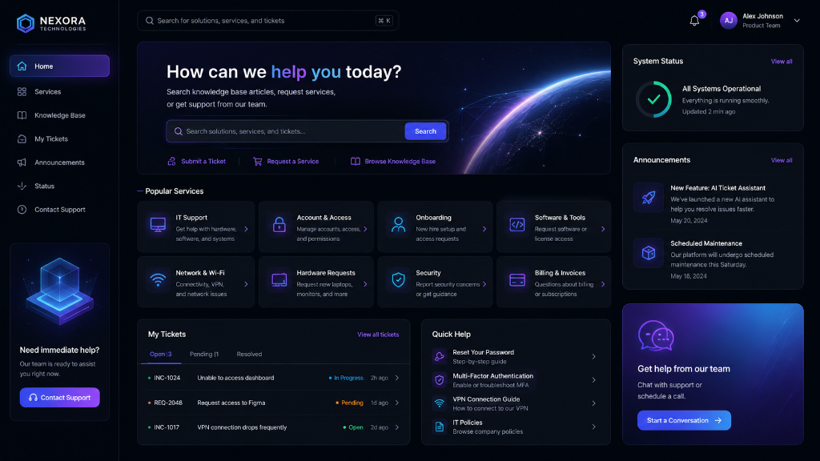
Task: Open Announcements in the sidebar
Action: (x=59, y=162)
